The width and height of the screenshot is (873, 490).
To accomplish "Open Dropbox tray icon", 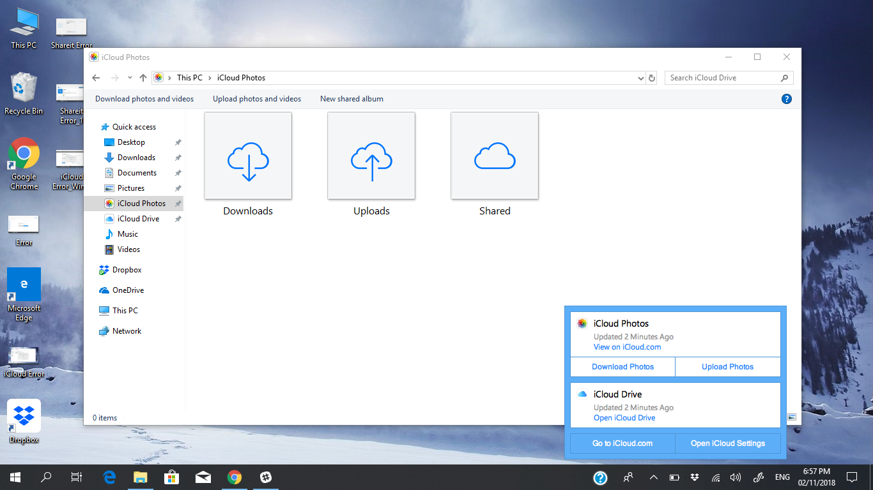I will [695, 477].
